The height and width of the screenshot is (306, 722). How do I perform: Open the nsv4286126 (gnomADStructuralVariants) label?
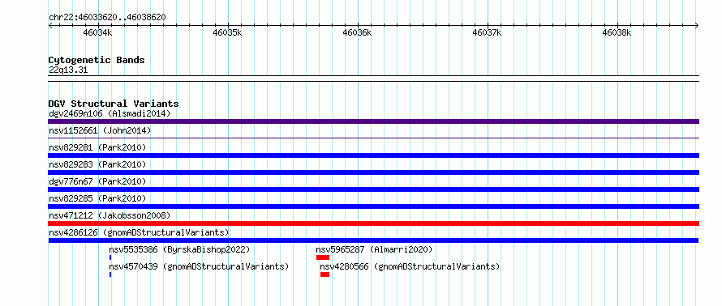(x=139, y=232)
